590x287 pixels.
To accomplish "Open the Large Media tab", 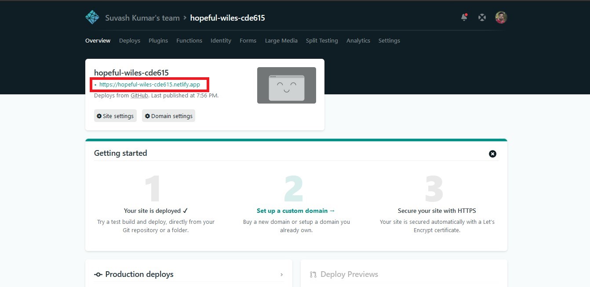I will [281, 40].
